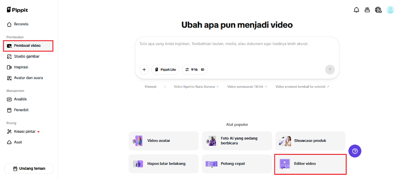Click the prompt text input field
Image resolution: width=408 pixels, height=181 pixels.
(237, 50)
